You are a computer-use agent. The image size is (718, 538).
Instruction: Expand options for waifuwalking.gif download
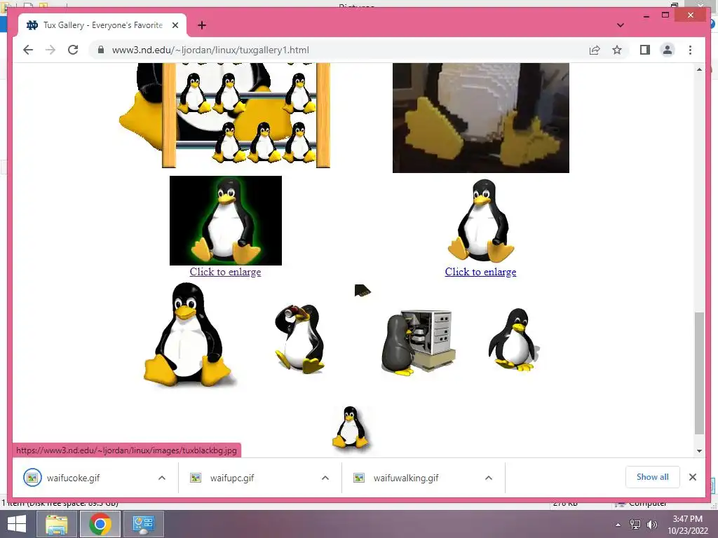(x=489, y=478)
